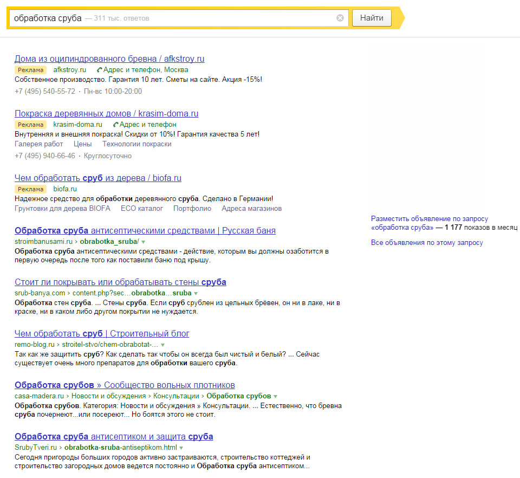The height and width of the screenshot is (478, 520).
Task: Click Разместить объявление по запросу link
Action: [x=430, y=218]
